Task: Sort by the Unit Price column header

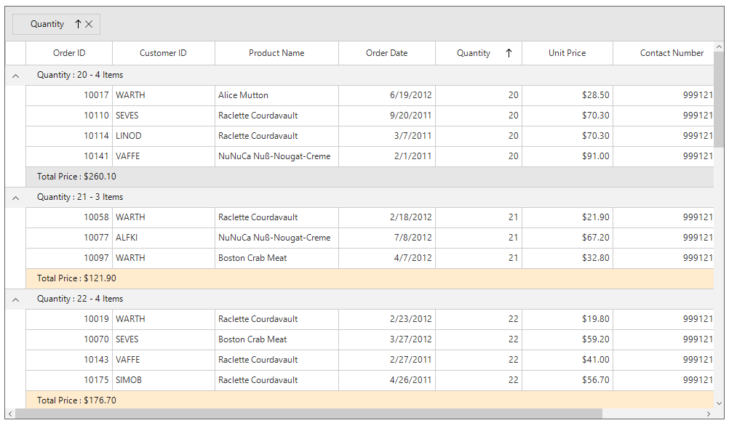Action: pyautogui.click(x=567, y=53)
